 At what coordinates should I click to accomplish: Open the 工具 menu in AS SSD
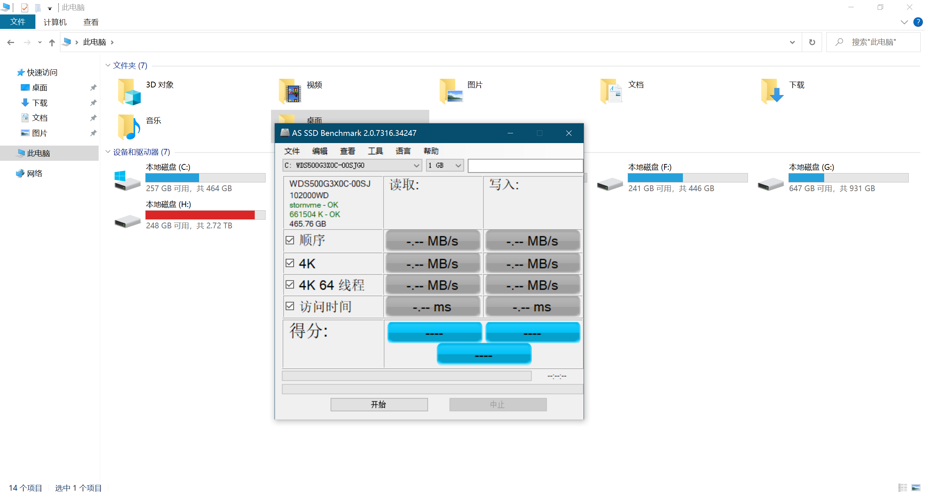point(375,151)
